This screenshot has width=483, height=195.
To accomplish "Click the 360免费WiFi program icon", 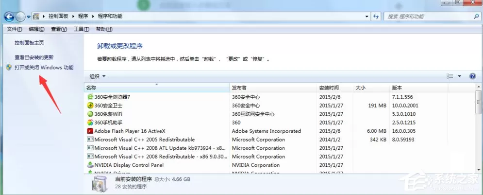I will [90, 114].
